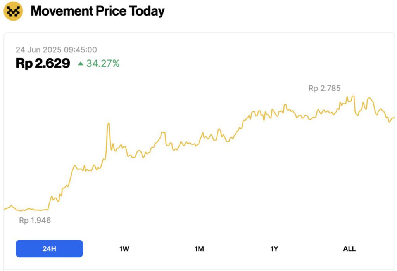Click the 34.27% change percentage
The width and height of the screenshot is (397, 271).
click(103, 63)
